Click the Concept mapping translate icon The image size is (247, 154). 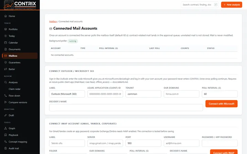tap(5, 142)
